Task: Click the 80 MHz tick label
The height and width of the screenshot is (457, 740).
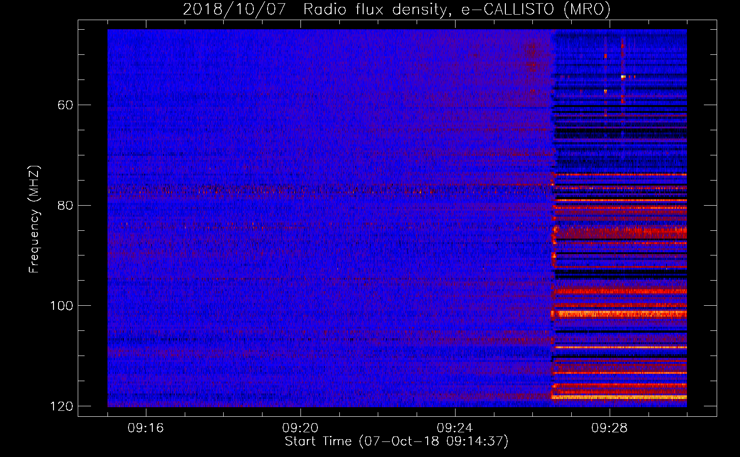Action: pyautogui.click(x=66, y=205)
